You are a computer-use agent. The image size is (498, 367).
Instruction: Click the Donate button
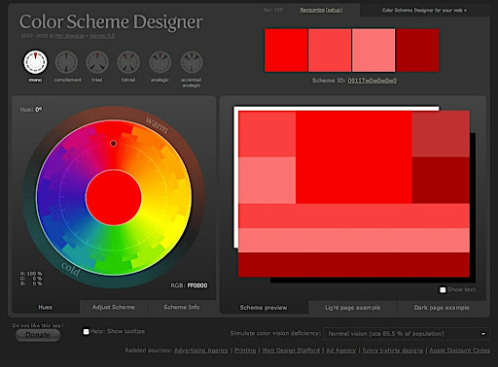(38, 335)
